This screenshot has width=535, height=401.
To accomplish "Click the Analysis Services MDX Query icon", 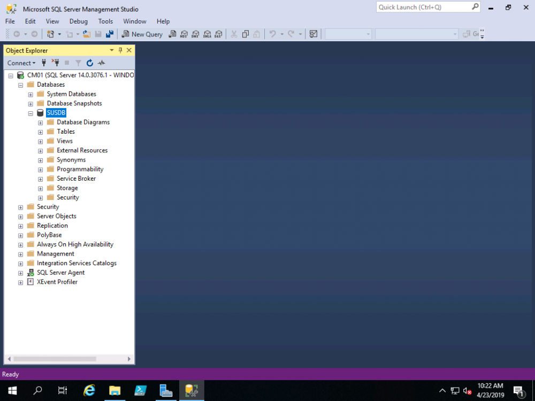I will click(x=184, y=34).
